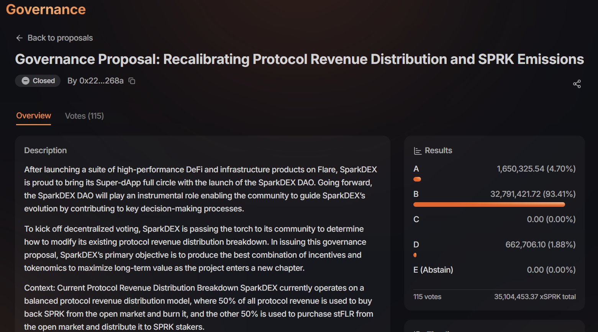The width and height of the screenshot is (598, 332).
Task: Select option C result label
Action: click(416, 219)
